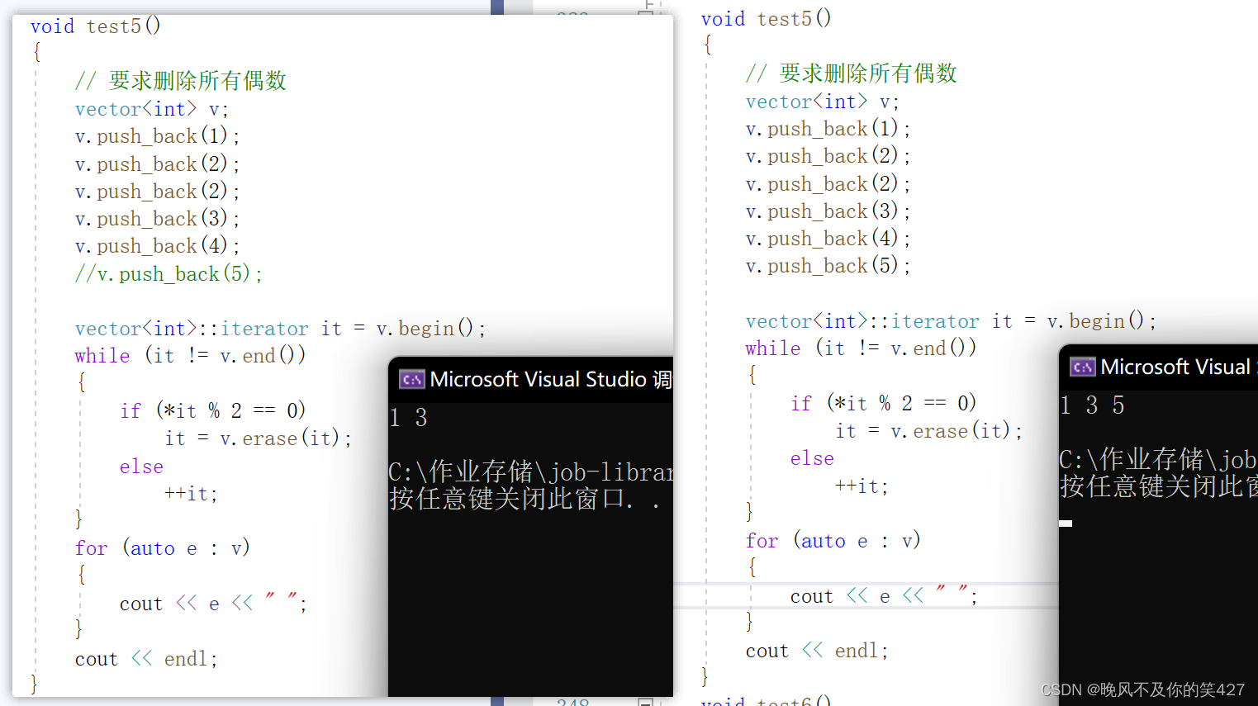Click the console C:\ icon in right output window
The width and height of the screenshot is (1258, 706).
[x=1082, y=367]
